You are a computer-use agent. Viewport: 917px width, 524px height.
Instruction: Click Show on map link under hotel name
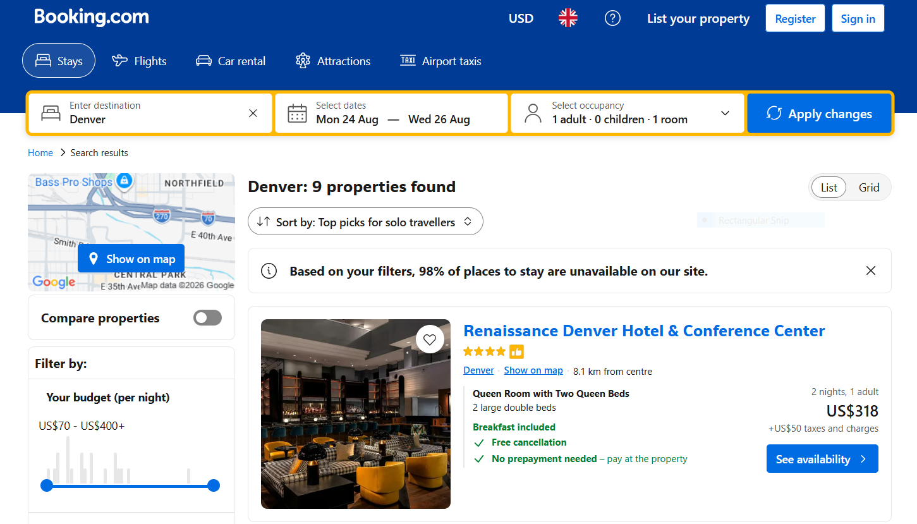pyautogui.click(x=533, y=370)
